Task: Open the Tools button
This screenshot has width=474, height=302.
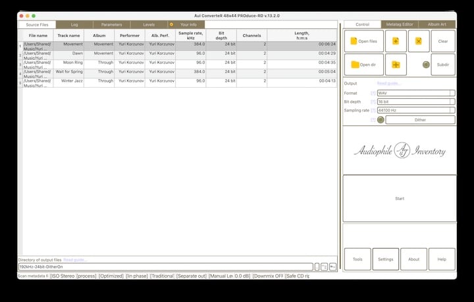Action: click(357, 259)
